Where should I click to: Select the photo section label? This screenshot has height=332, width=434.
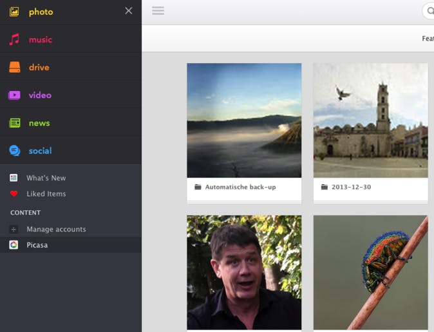41,12
